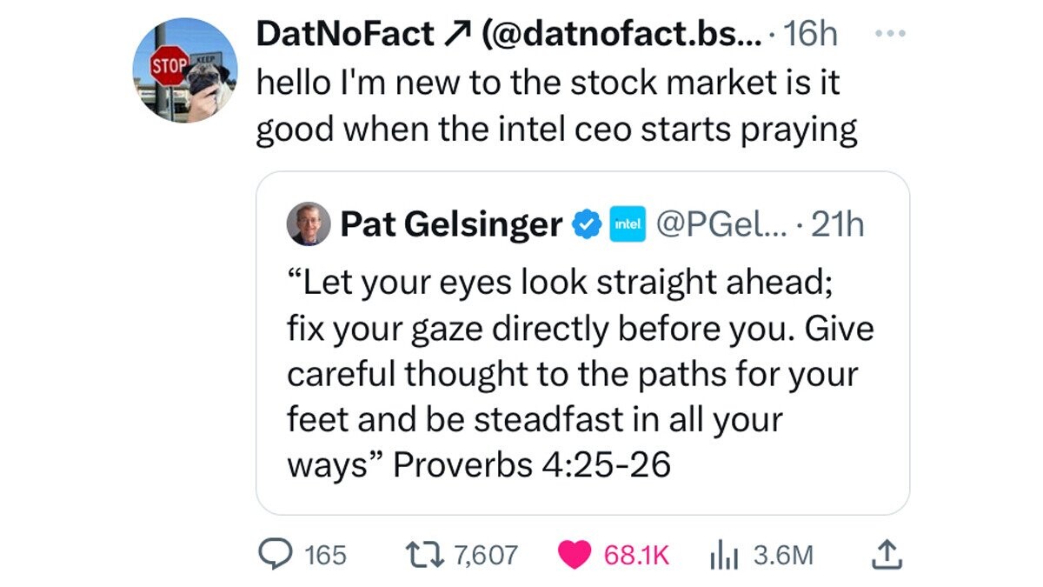The image size is (1043, 587).
Task: Open the three-dot more options menu
Action: click(x=889, y=34)
